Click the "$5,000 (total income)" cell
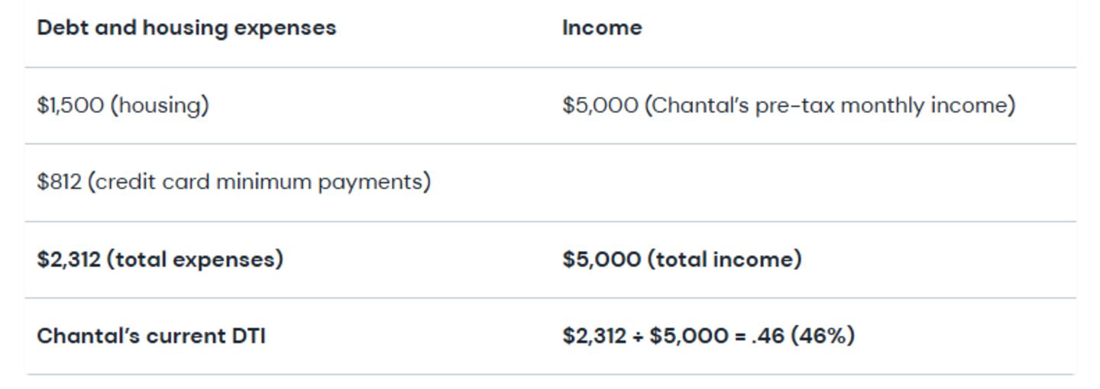This screenshot has height=389, width=1100. pos(682,259)
